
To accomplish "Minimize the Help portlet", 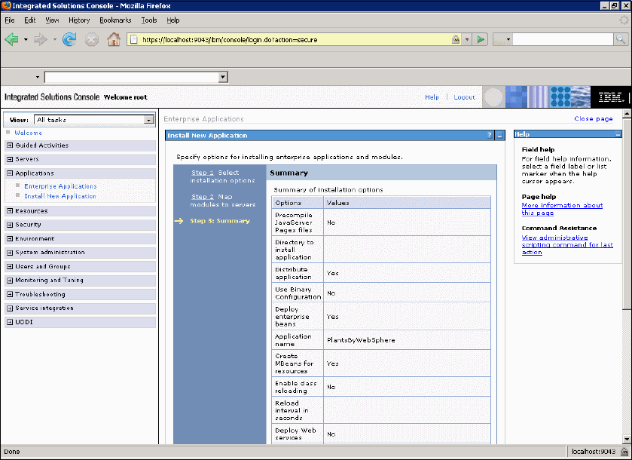I will click(x=618, y=134).
